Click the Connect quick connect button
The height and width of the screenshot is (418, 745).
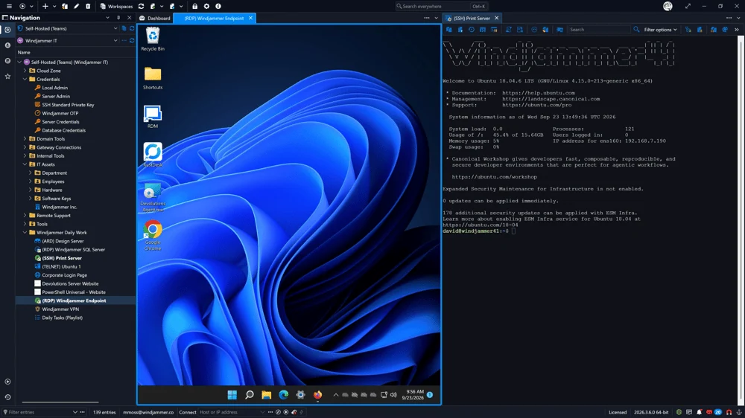187,412
